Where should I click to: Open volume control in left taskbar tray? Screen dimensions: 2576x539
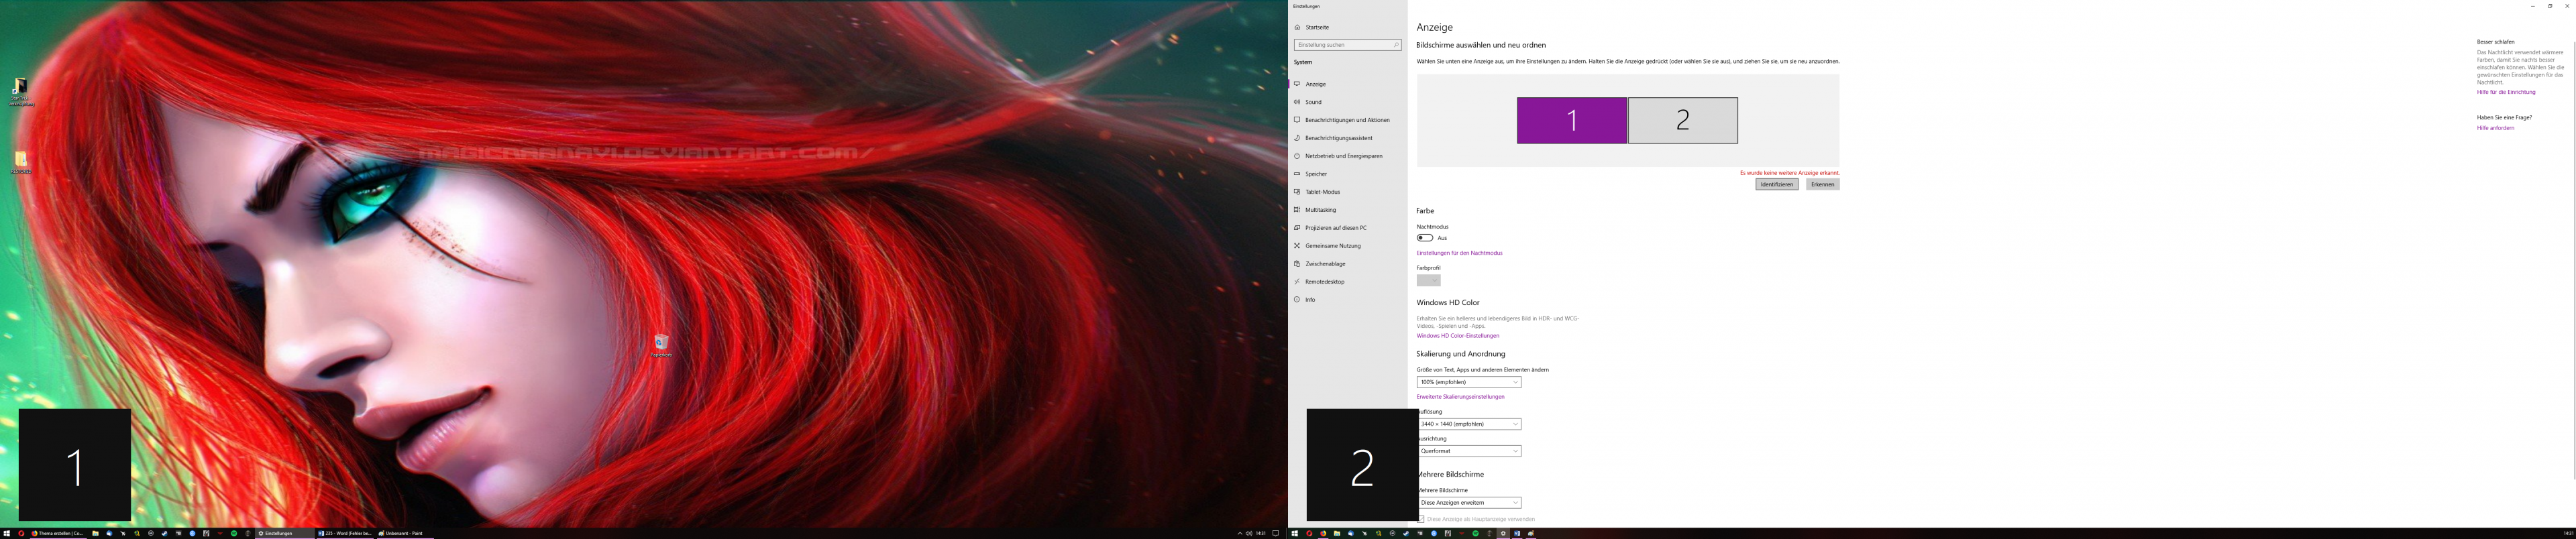[x=1249, y=533]
